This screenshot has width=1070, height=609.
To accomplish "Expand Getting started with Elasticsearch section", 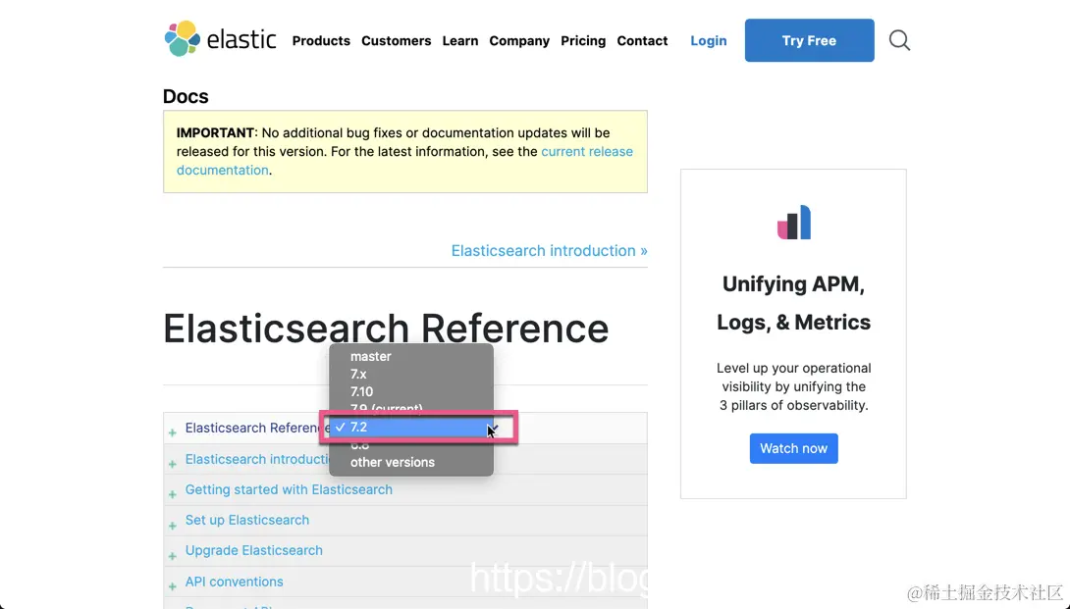I will click(x=172, y=494).
